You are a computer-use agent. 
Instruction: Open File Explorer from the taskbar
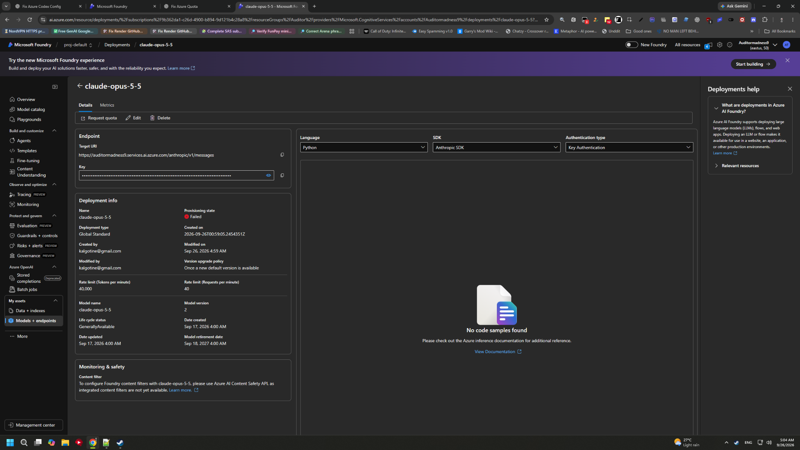[x=65, y=443]
